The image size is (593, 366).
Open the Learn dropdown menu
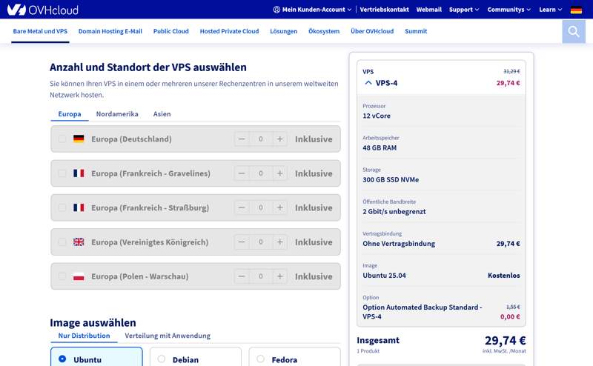(550, 10)
